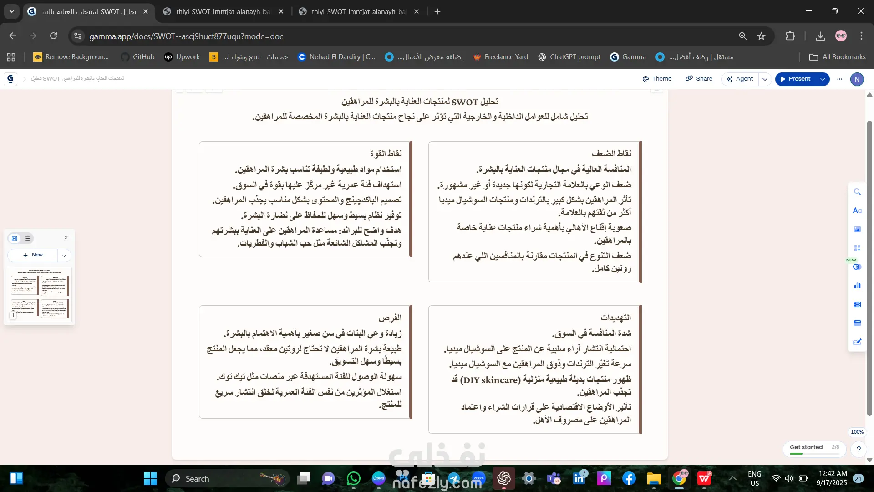
Task: Open the video and media embed icon
Action: coord(857,304)
